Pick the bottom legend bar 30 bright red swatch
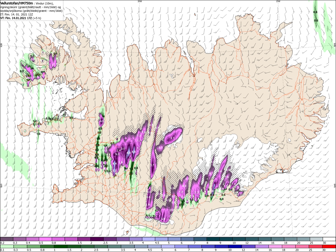This screenshot has height=252, width=336. tap(329, 246)
